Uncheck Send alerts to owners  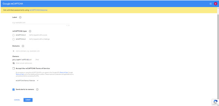point(14,90)
